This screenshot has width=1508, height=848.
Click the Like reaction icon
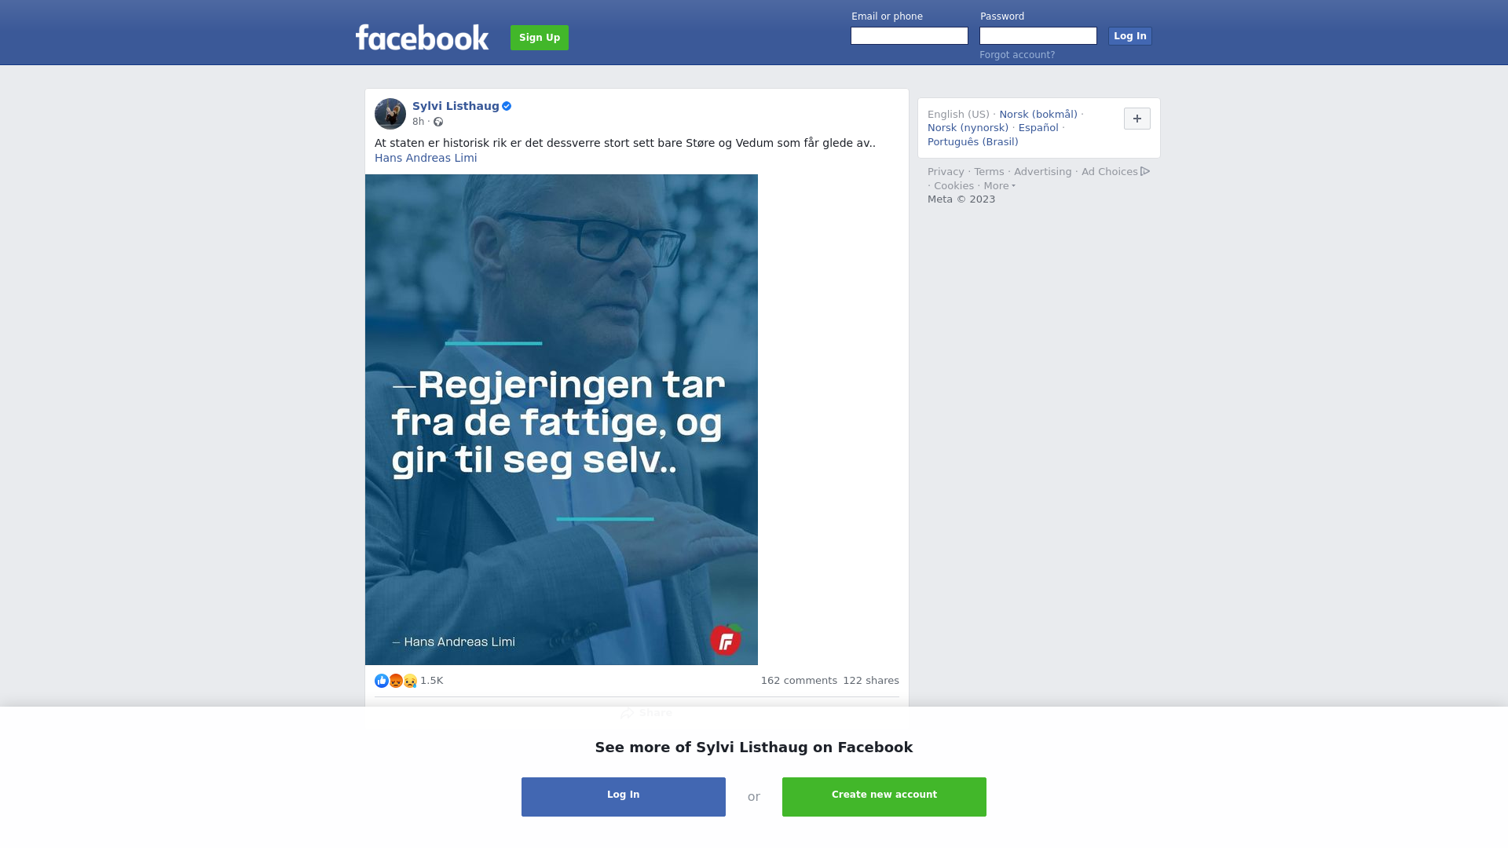[382, 681]
